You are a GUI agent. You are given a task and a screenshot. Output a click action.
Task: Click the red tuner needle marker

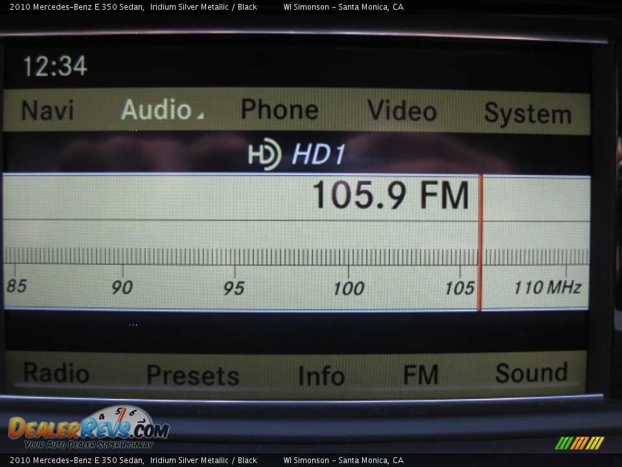(479, 243)
